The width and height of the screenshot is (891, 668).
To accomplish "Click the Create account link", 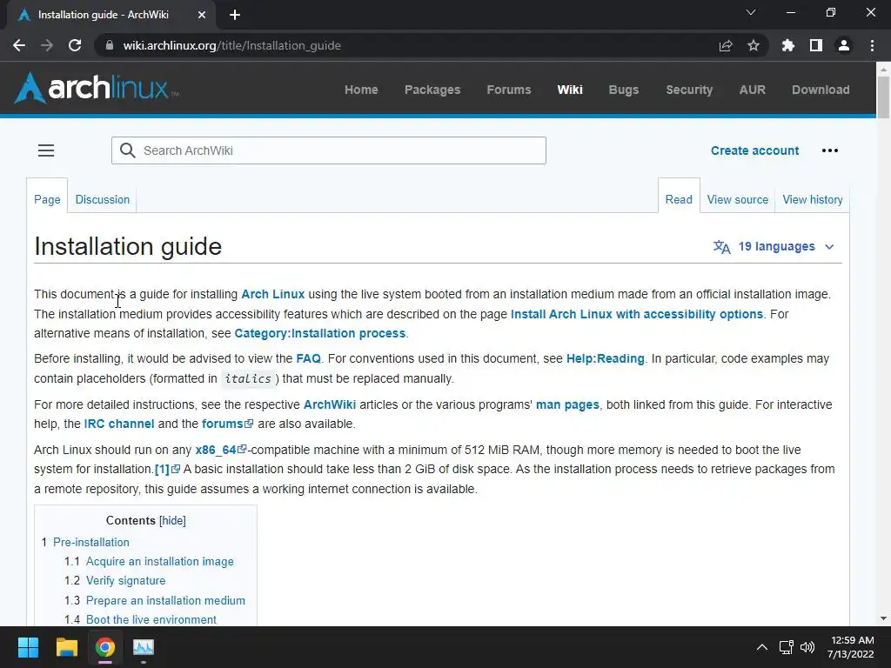I will pyautogui.click(x=754, y=150).
